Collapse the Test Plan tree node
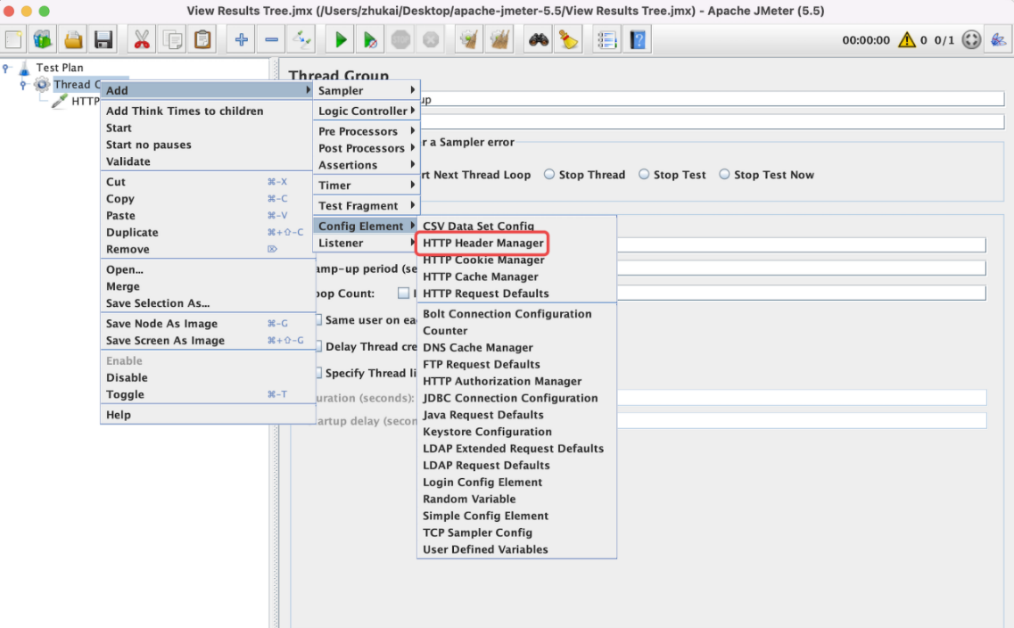 pyautogui.click(x=6, y=67)
